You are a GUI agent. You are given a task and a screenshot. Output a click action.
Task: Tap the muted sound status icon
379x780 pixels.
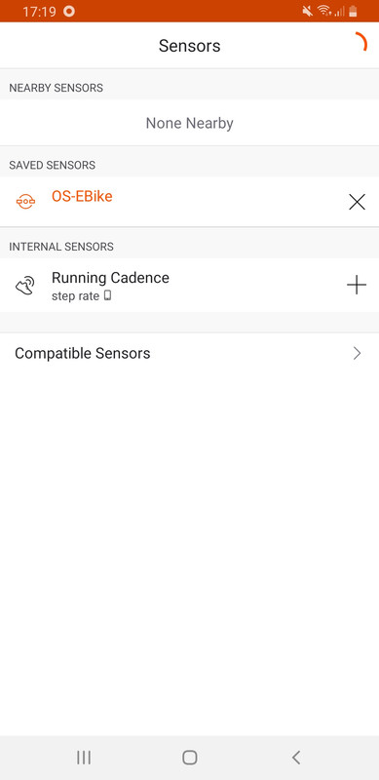point(307,11)
